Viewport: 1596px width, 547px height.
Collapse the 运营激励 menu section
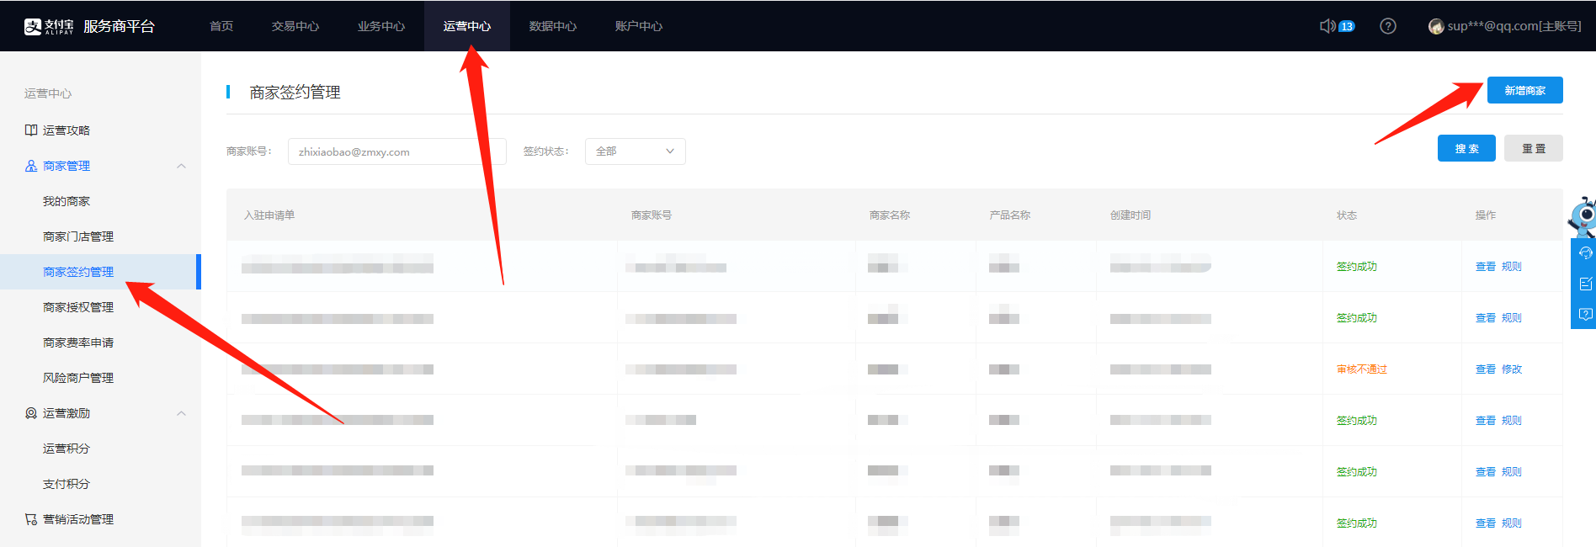pos(181,413)
